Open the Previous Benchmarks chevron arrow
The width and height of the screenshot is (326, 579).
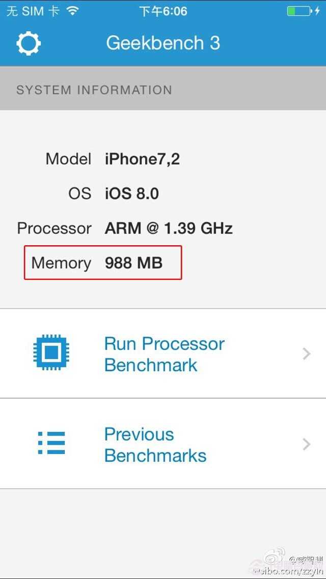tap(306, 444)
